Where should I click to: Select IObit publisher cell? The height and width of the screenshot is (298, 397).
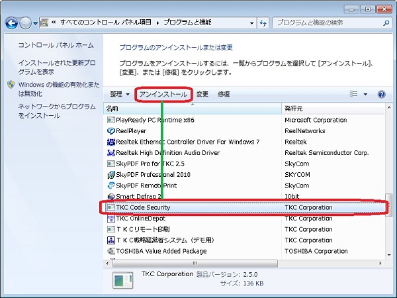pos(292,197)
